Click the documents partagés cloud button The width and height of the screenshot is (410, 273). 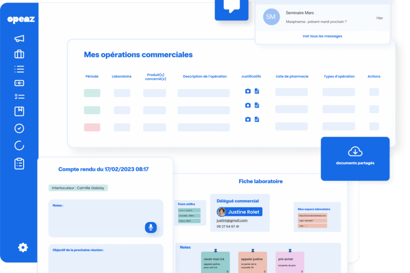click(355, 159)
